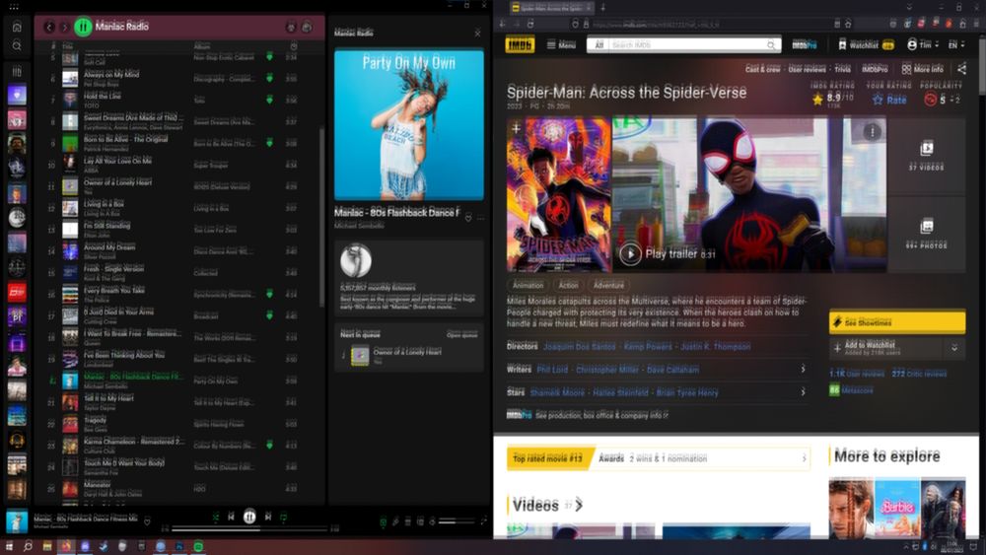The image size is (986, 555).
Task: Open Party On My Own album art
Action: coord(409,125)
